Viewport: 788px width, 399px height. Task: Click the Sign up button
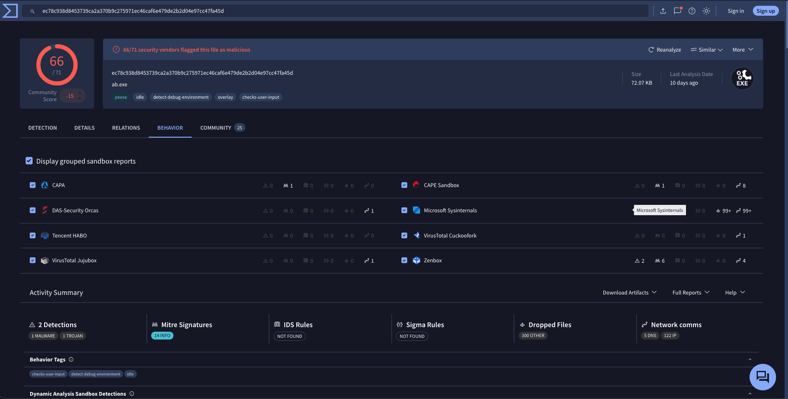click(766, 11)
